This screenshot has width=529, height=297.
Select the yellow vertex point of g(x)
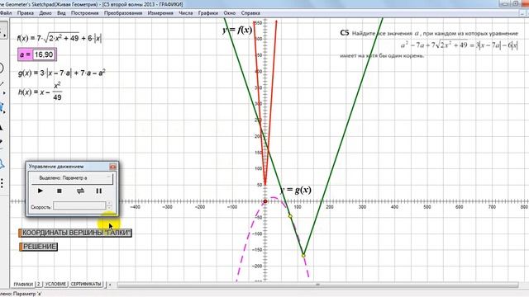303,256
